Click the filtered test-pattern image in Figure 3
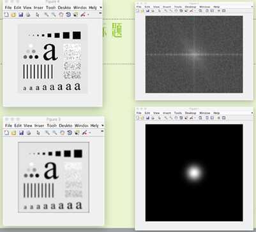 point(54,177)
